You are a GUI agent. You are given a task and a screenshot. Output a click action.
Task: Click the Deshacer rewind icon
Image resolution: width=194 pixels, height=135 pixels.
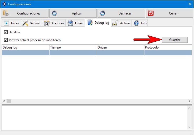tap(103, 13)
